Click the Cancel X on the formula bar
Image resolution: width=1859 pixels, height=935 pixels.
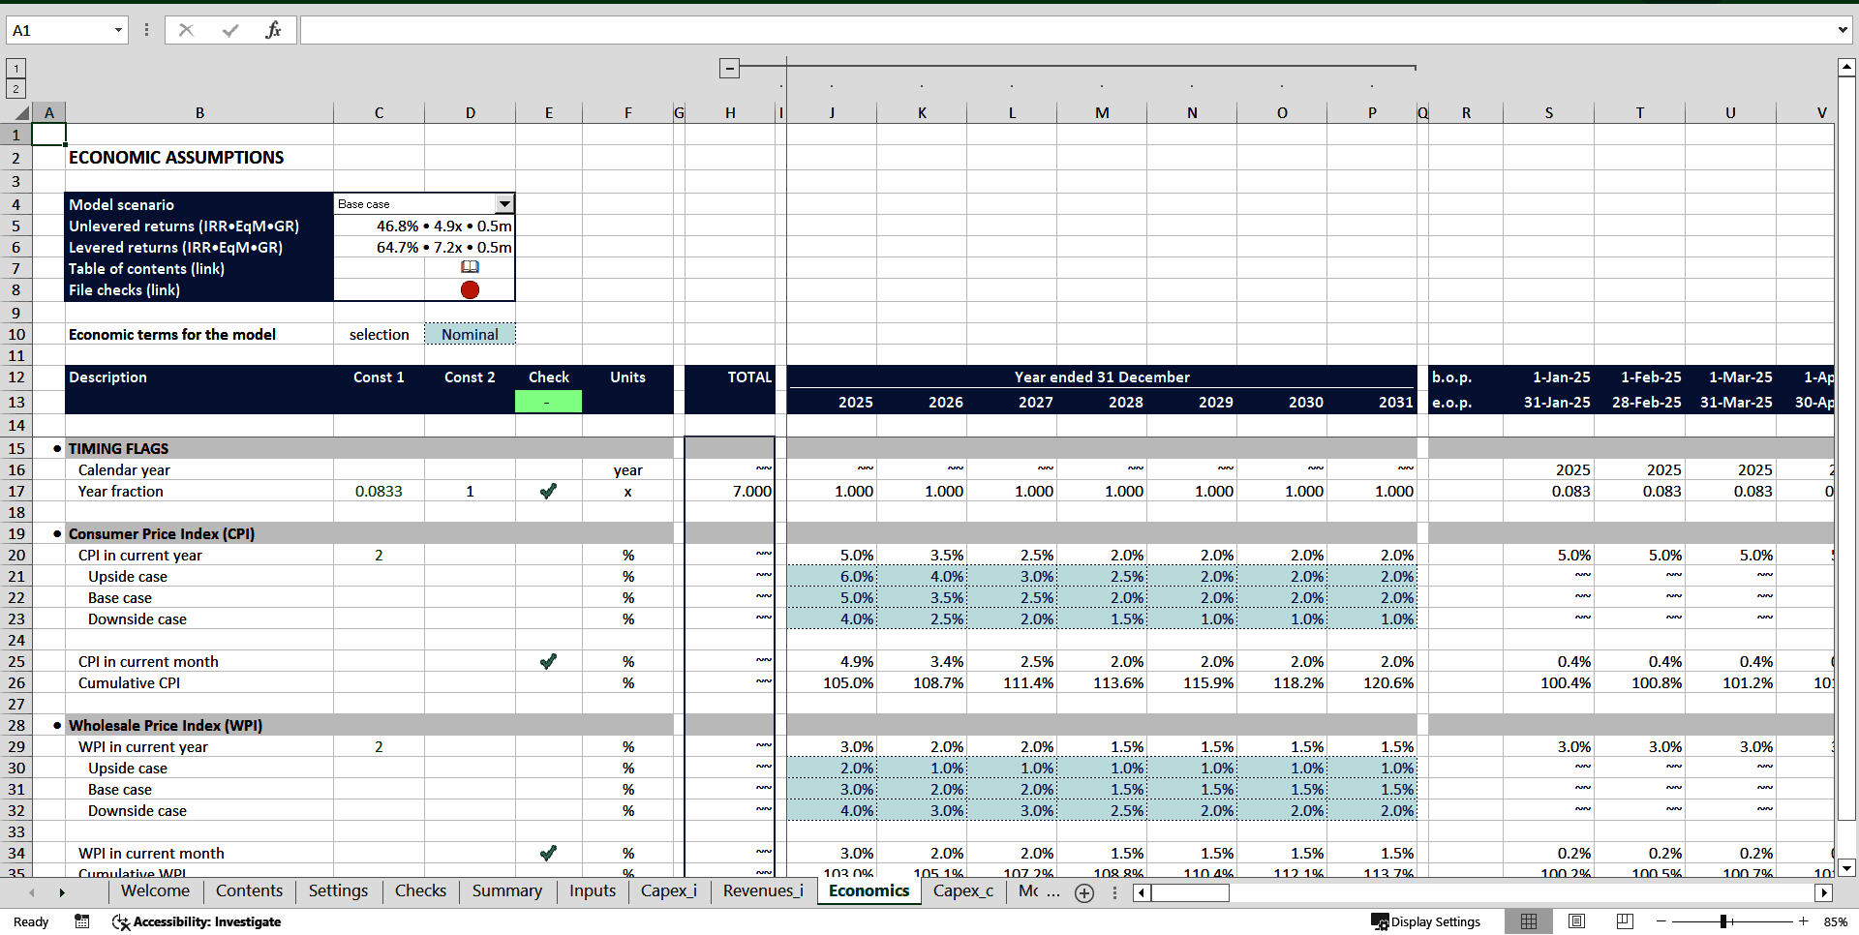(x=186, y=29)
